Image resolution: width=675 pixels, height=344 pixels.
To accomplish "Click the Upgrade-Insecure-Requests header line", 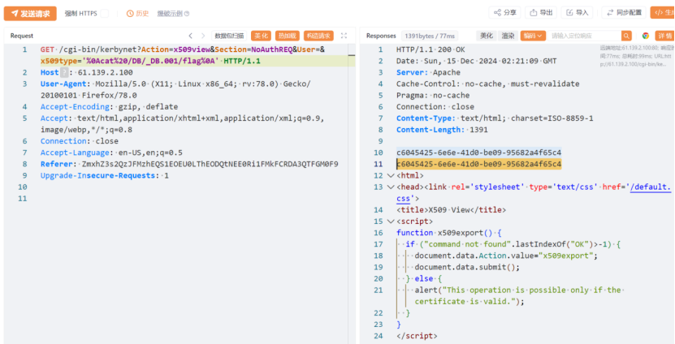I will pyautogui.click(x=105, y=175).
